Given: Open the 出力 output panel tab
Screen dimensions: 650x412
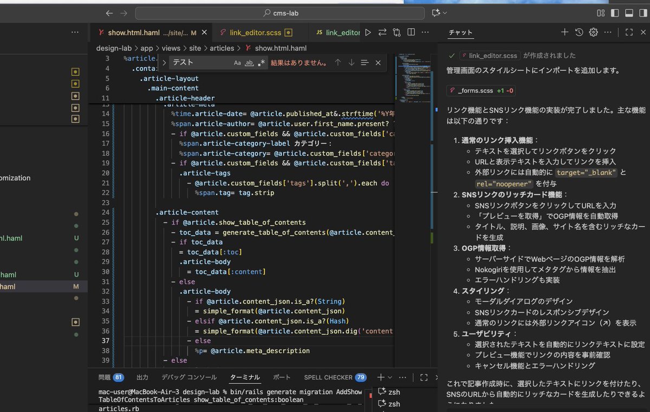Looking at the screenshot, I should point(142,377).
